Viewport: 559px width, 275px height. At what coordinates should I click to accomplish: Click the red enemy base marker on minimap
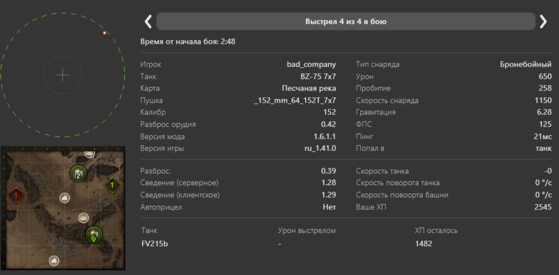[16, 195]
